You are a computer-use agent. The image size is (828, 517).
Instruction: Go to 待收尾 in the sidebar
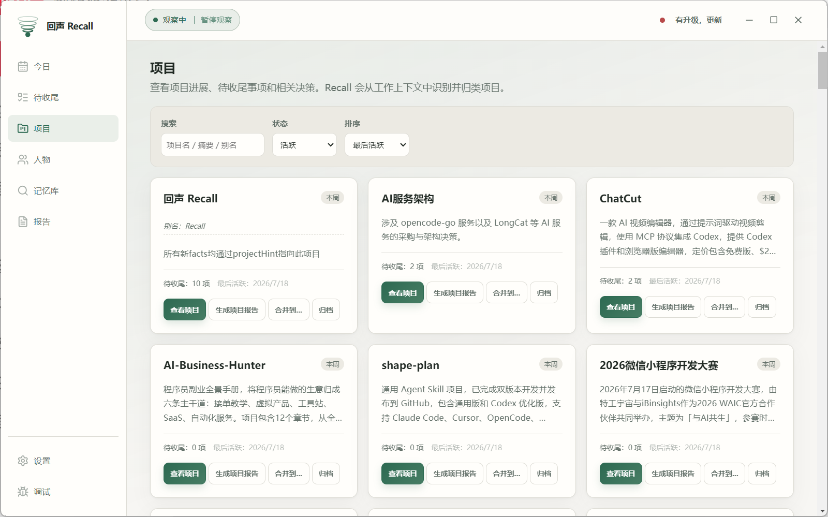tap(63, 97)
